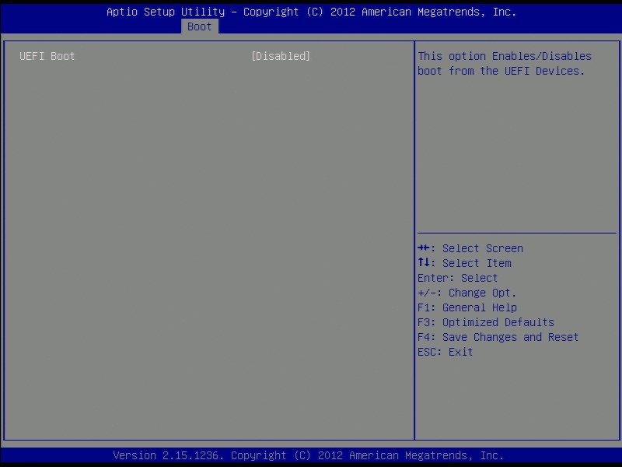Click the American Megatrends text in footer
The image size is (622, 467).
click(x=417, y=455)
